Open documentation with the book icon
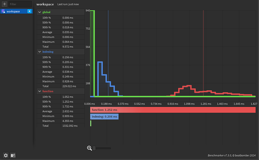The height and width of the screenshot is (160, 259). 13,156
